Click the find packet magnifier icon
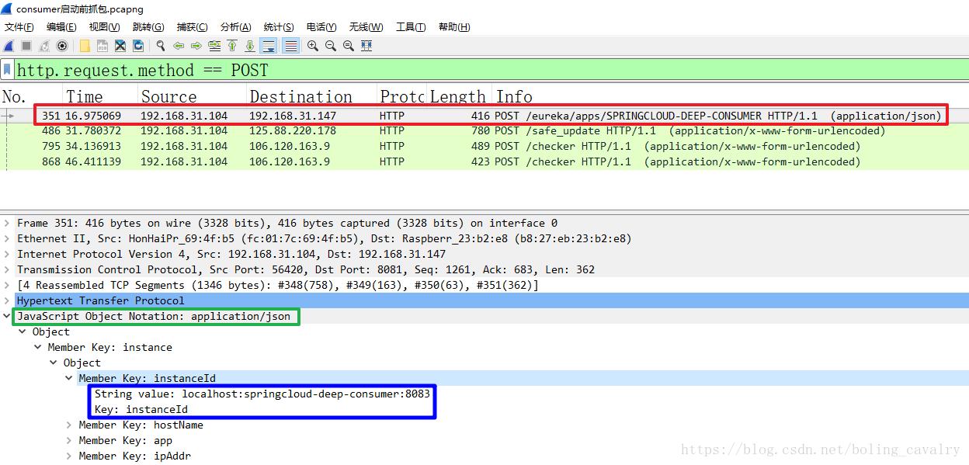Image resolution: width=969 pixels, height=465 pixels. 161,46
